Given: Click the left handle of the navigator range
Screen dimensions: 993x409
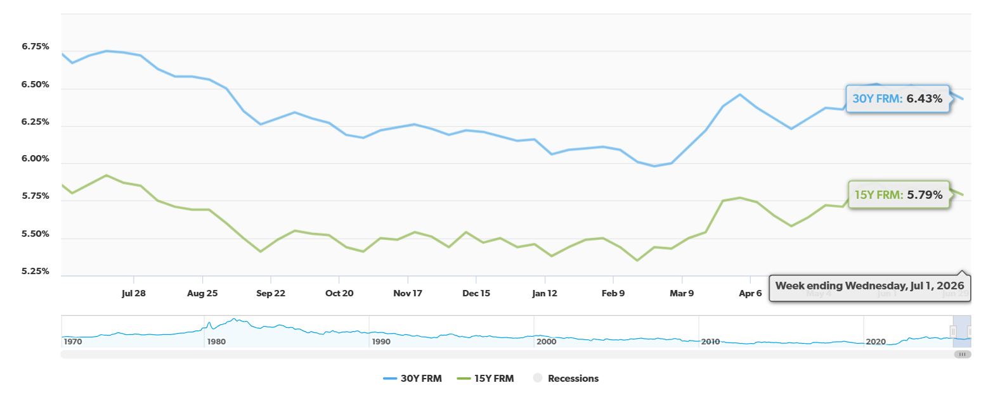Looking at the screenshot, I should pos(952,332).
